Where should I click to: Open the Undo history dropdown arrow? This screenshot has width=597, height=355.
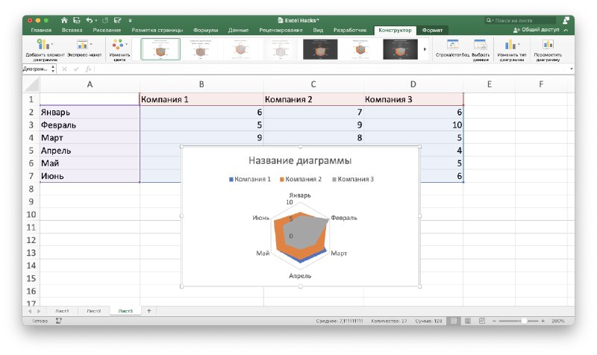(96, 21)
